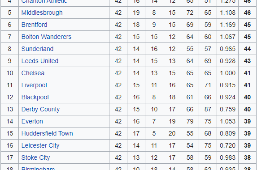Viewport: 257px width, 170px height.
Task: Follow the Derby County link
Action: tap(40, 109)
